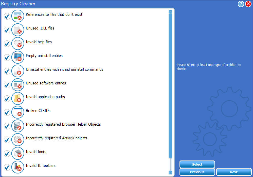Click the vertical scrollbar thumb
Screen dimensions: 253x177
pos(171,86)
